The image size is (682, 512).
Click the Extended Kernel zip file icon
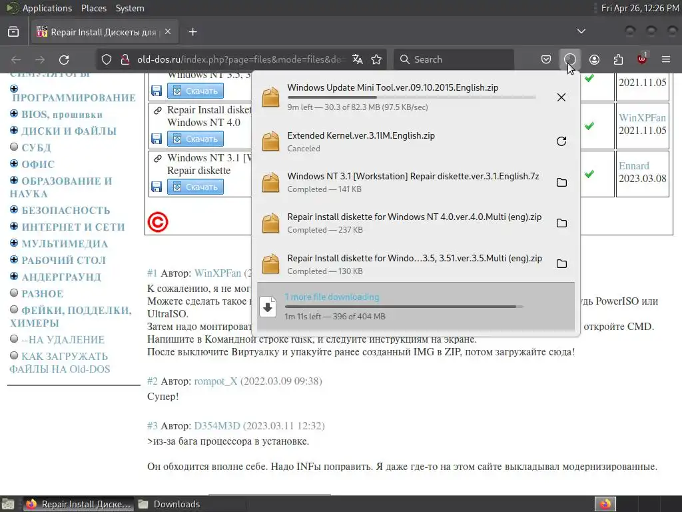click(270, 141)
